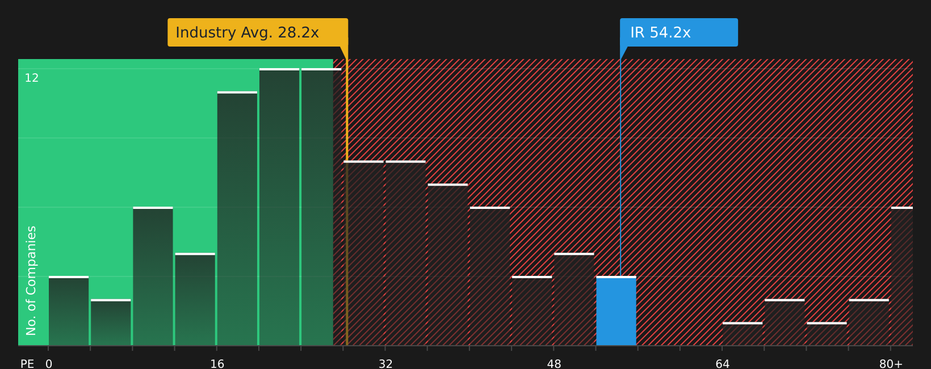The height and width of the screenshot is (369, 931).
Task: Click the PE axis label
Action: tap(27, 363)
